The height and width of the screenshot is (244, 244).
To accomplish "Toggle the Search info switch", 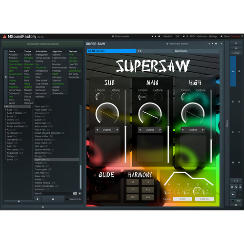I will (67, 199).
